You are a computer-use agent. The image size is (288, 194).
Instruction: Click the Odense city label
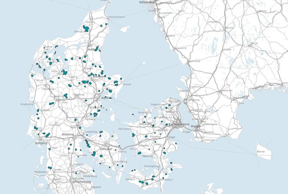pyautogui.click(x=106, y=149)
